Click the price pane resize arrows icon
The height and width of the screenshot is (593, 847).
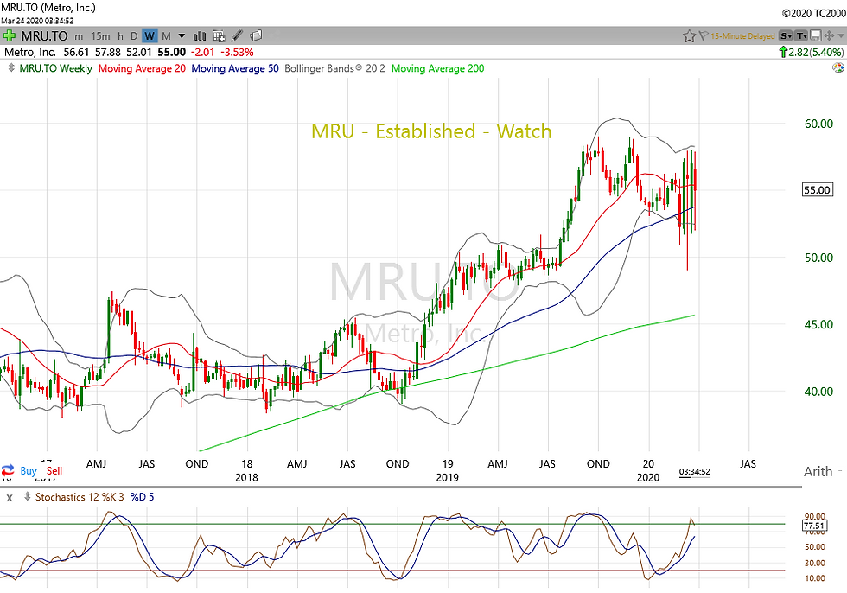tap(11, 68)
